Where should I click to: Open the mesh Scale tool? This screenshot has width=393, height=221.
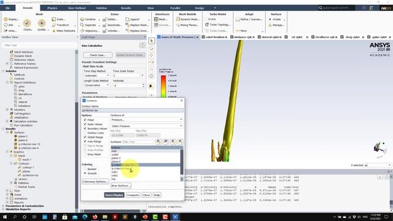click(x=59, y=19)
